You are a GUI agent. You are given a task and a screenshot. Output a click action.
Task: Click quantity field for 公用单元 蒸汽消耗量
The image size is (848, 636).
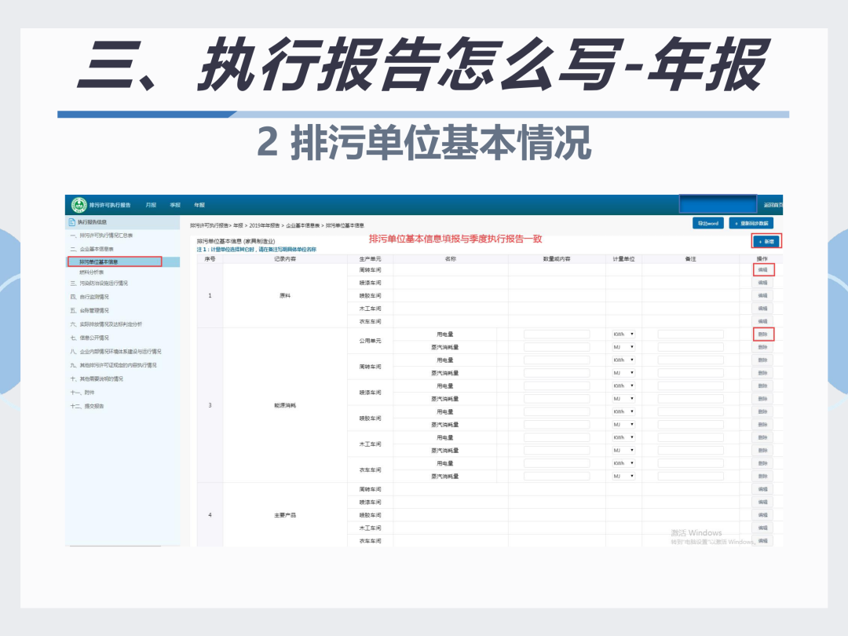coord(557,347)
